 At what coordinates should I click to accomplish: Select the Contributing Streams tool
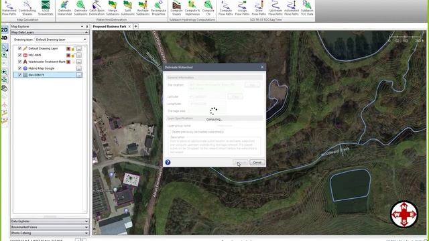coord(27,9)
